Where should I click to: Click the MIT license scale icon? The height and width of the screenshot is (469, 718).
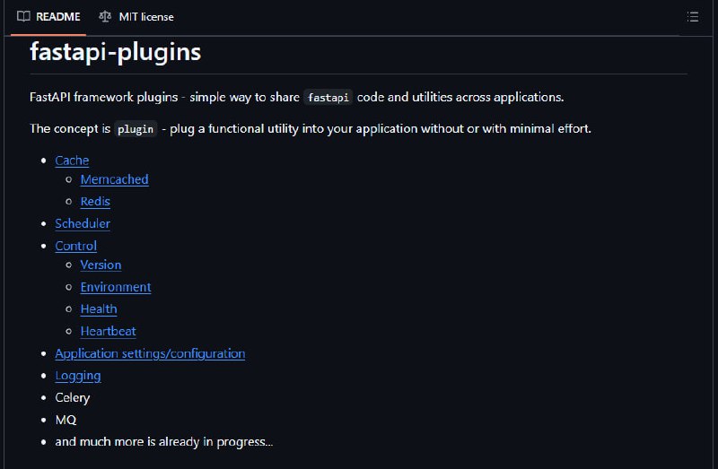[x=105, y=17]
